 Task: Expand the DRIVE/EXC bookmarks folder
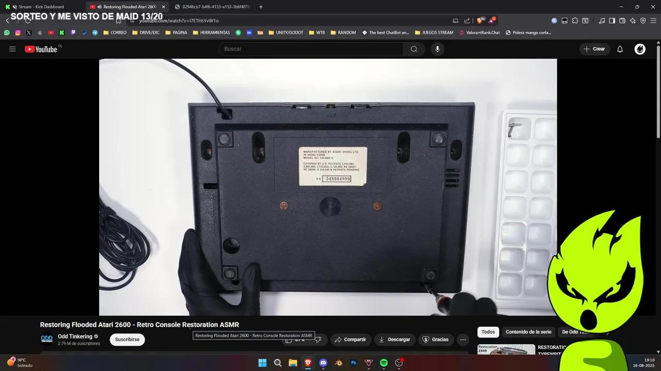pos(146,32)
